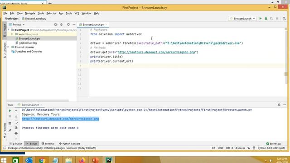Hide the Run panel with minus icon
Screen dimensions: 290x163
pos(285,105)
